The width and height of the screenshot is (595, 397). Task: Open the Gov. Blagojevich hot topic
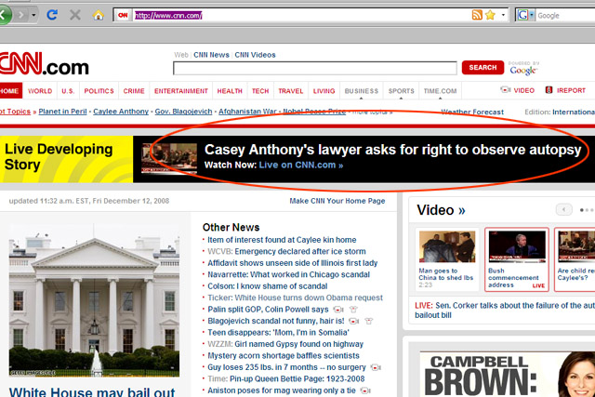click(x=183, y=112)
